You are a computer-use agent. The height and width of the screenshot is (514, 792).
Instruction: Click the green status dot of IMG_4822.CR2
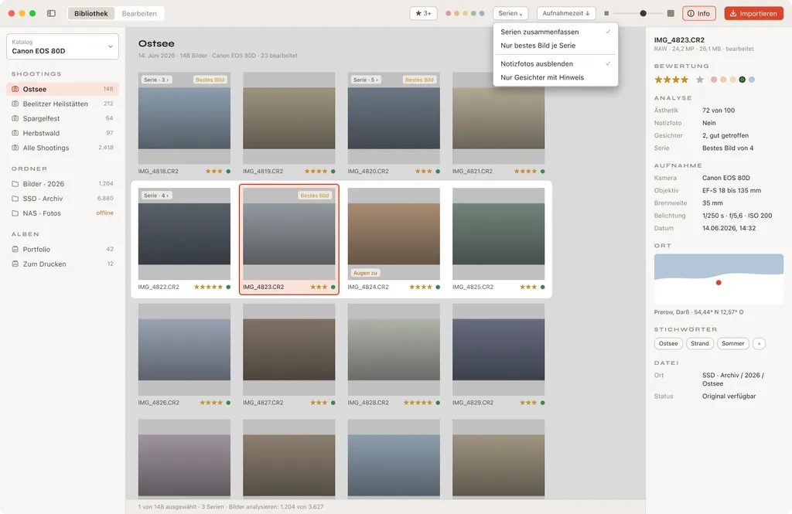(228, 287)
